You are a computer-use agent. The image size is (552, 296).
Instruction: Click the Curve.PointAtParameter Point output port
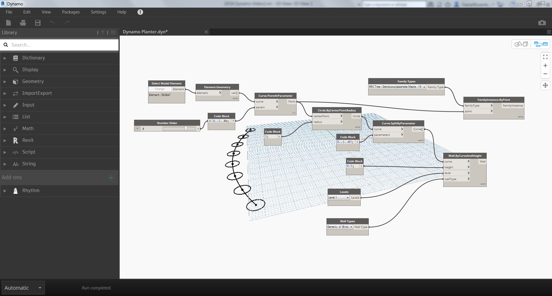click(292, 102)
